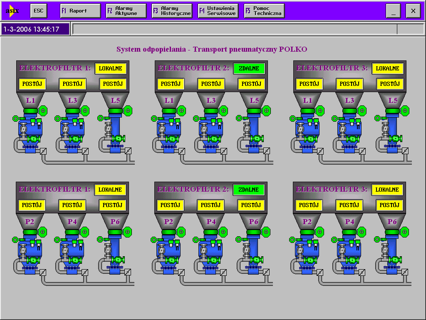Click POSTÓJ status above L3 in Elektrofiltr 3
Viewport: 426px width, 320px height.
pos(349,84)
